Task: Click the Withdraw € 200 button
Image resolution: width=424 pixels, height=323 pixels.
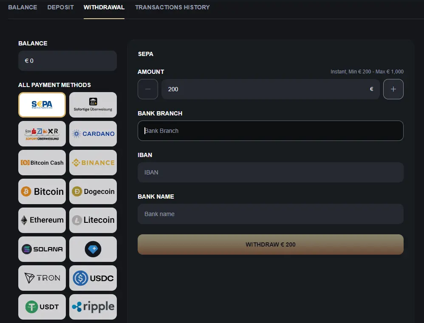Action: (x=270, y=244)
